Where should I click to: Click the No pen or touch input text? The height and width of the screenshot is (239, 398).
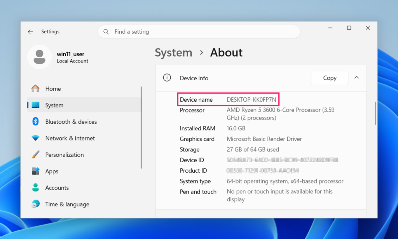[279, 196]
